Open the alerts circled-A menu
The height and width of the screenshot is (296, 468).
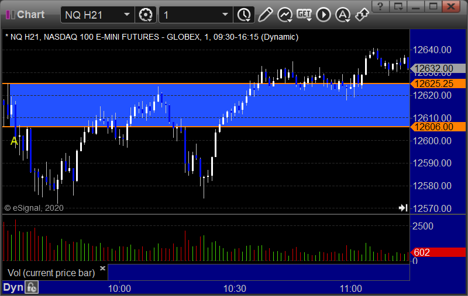[x=343, y=15]
